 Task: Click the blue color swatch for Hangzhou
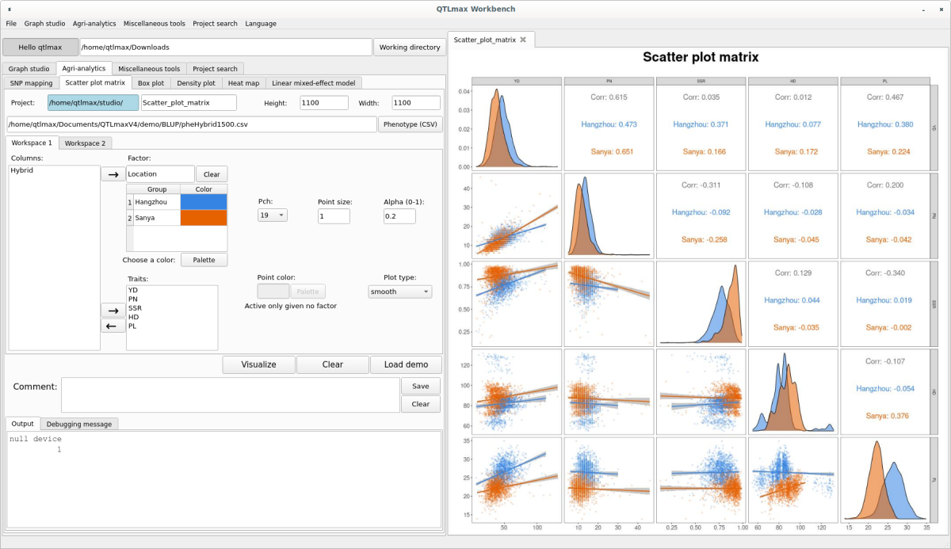pos(204,202)
